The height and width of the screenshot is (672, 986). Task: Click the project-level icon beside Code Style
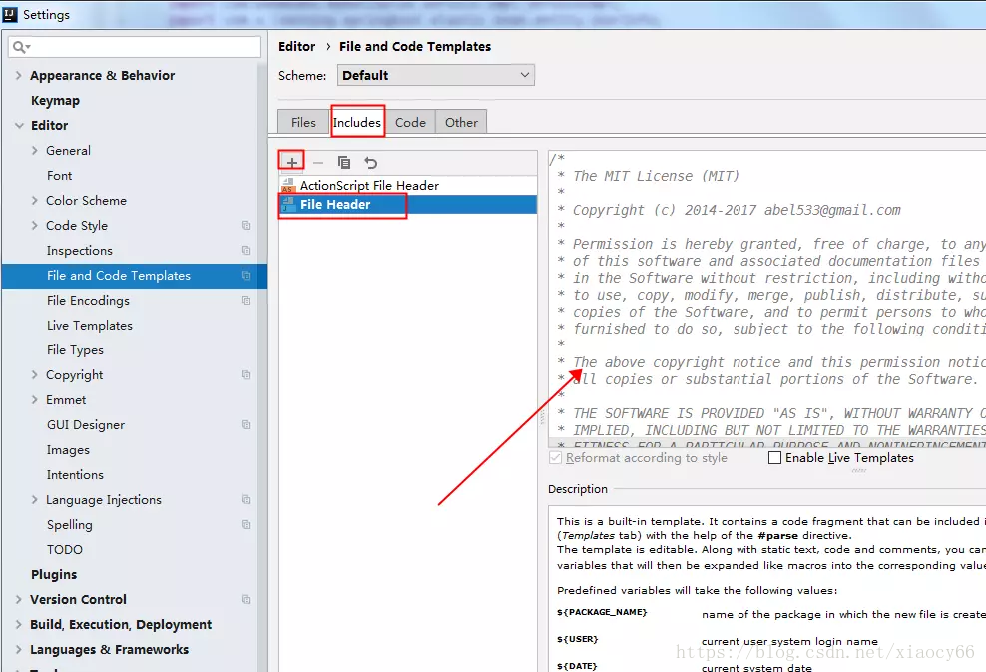click(x=246, y=226)
